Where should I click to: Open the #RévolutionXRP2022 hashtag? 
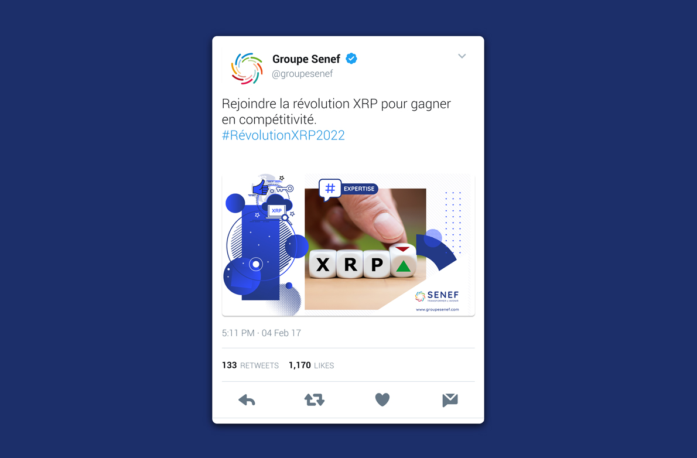click(x=283, y=135)
